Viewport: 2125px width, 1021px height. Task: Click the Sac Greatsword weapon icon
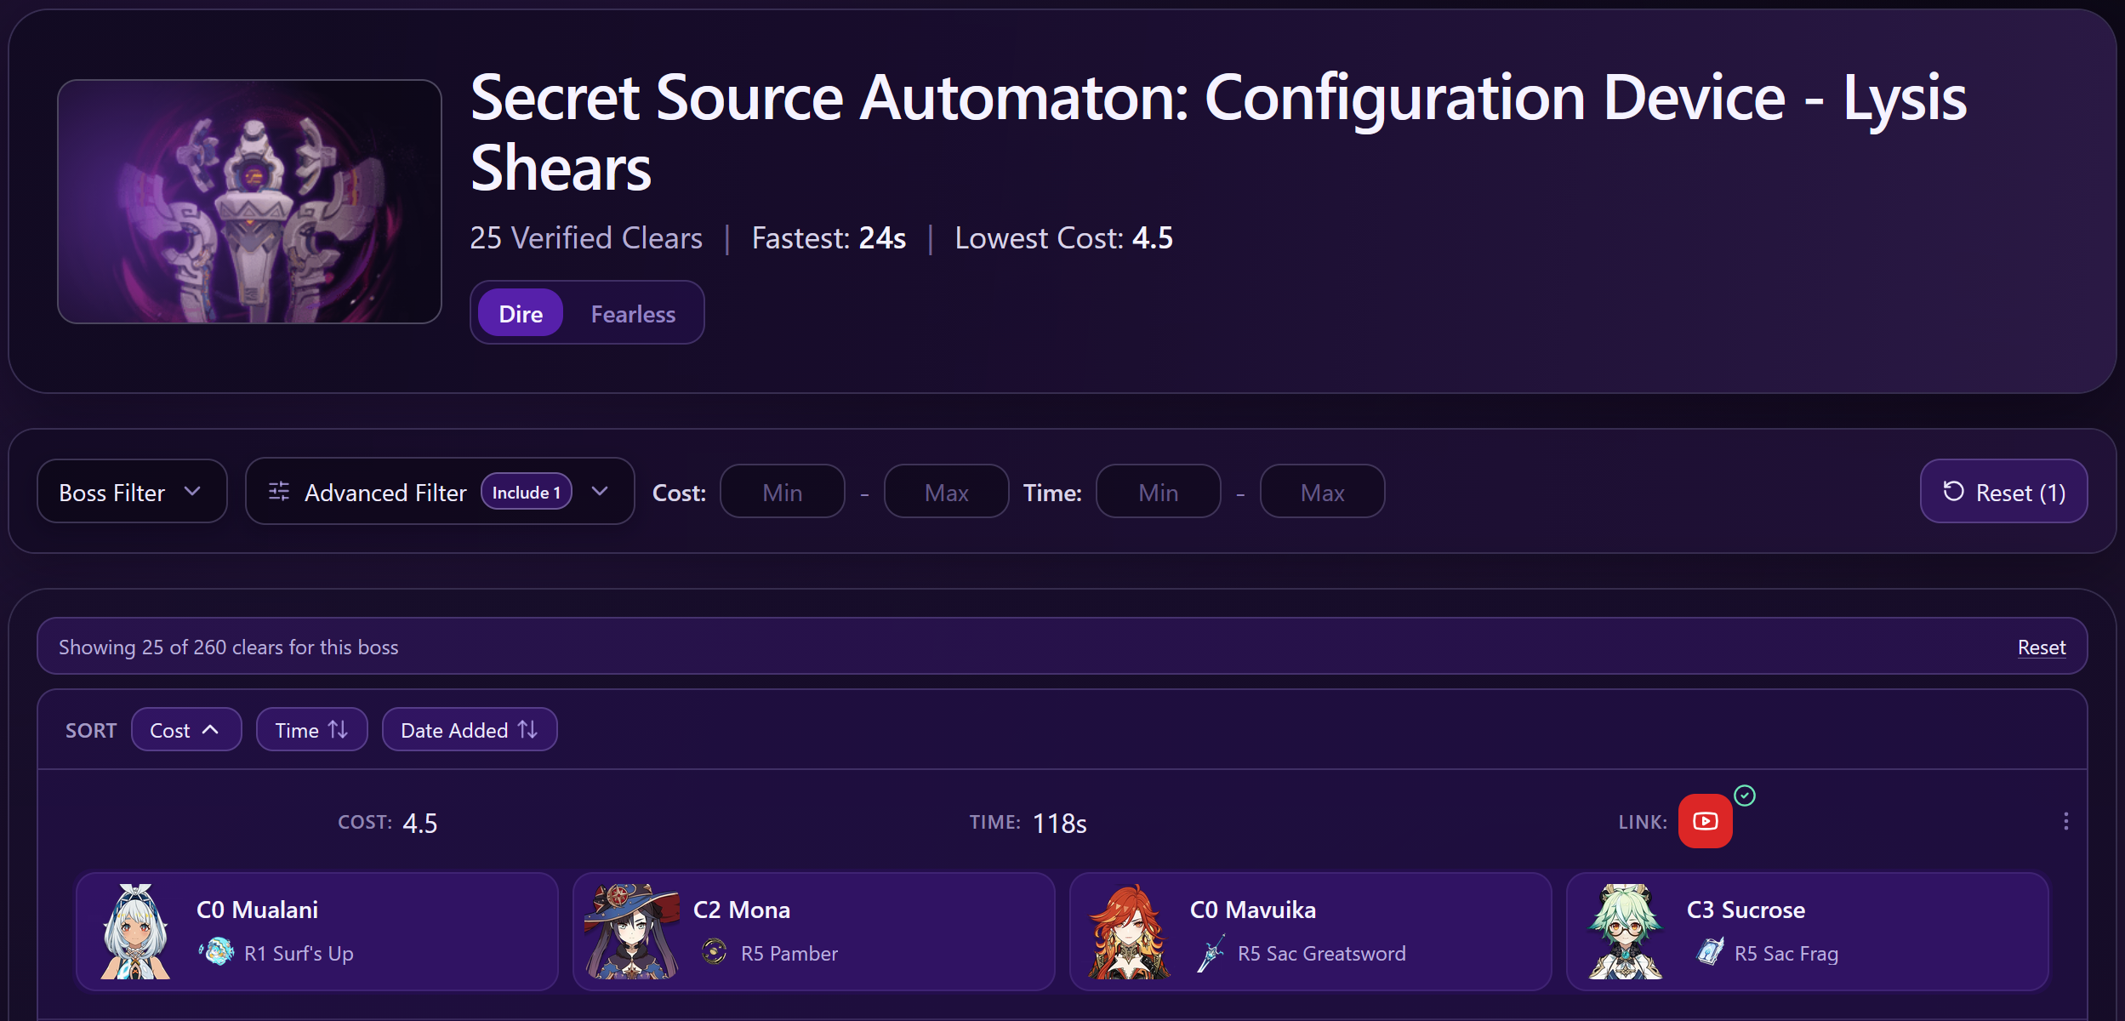click(1211, 953)
